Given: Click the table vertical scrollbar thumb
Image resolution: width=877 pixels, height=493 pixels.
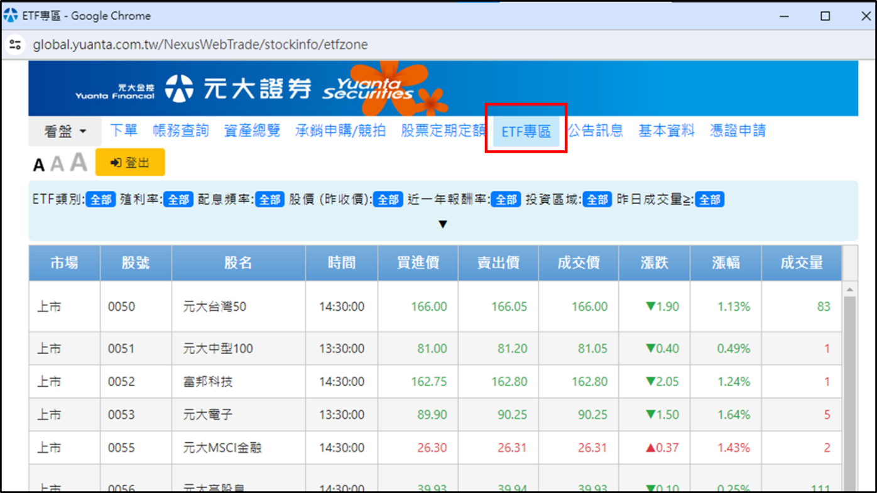Looking at the screenshot, I should tap(850, 394).
